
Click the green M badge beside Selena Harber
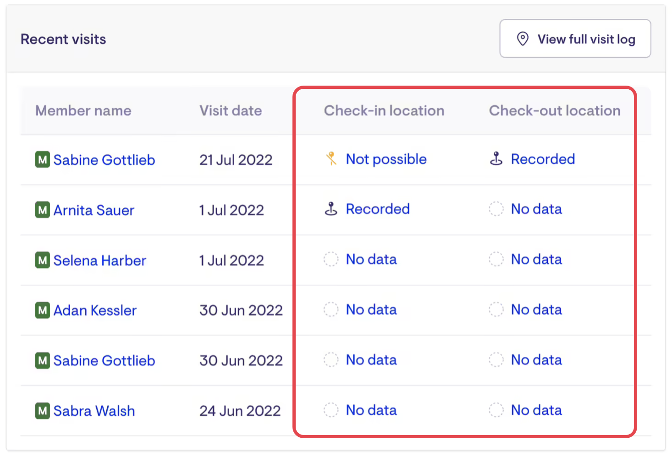pyautogui.click(x=43, y=261)
